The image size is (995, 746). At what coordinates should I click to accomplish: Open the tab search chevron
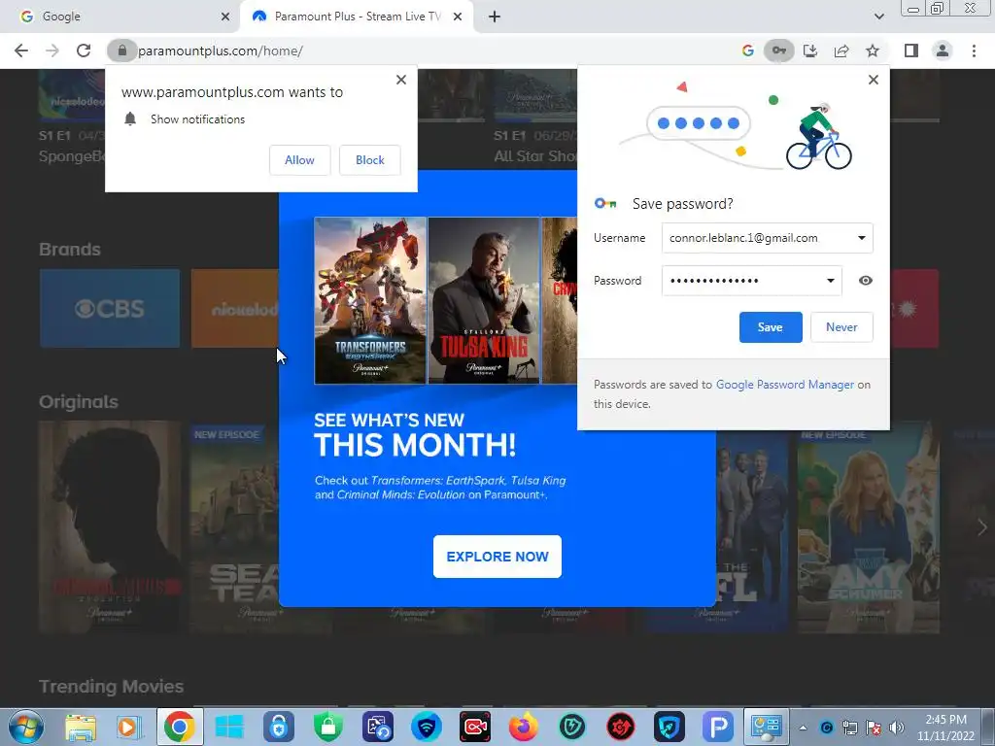click(x=878, y=17)
